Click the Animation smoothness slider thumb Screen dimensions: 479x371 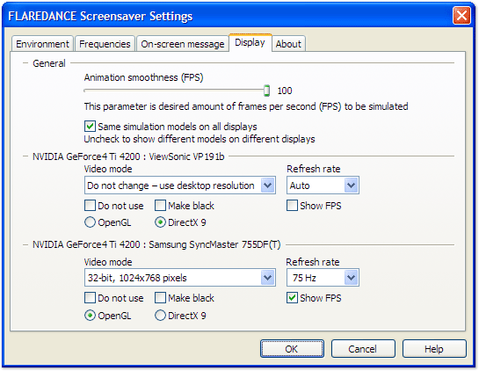266,91
